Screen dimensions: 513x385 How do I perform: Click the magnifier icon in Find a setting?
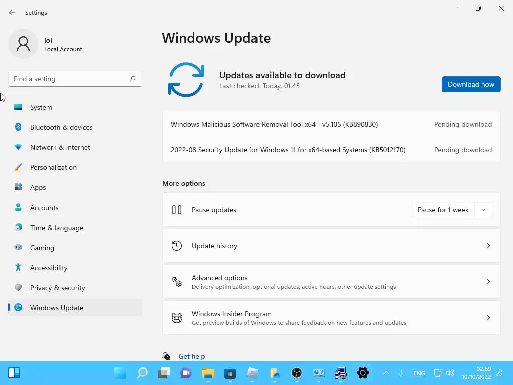[132, 79]
